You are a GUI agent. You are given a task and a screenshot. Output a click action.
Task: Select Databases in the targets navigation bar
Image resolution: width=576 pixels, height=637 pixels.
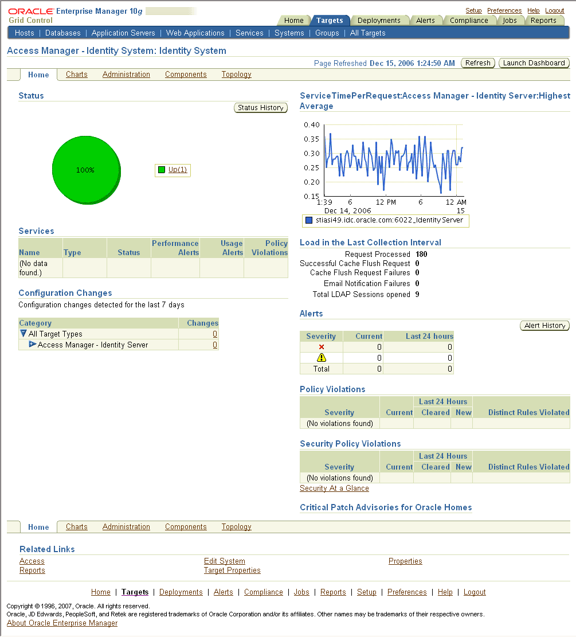62,33
